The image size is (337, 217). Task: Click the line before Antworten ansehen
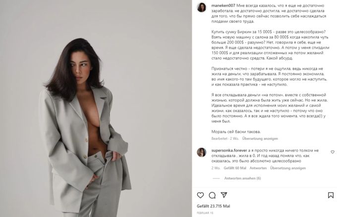click(x=216, y=178)
